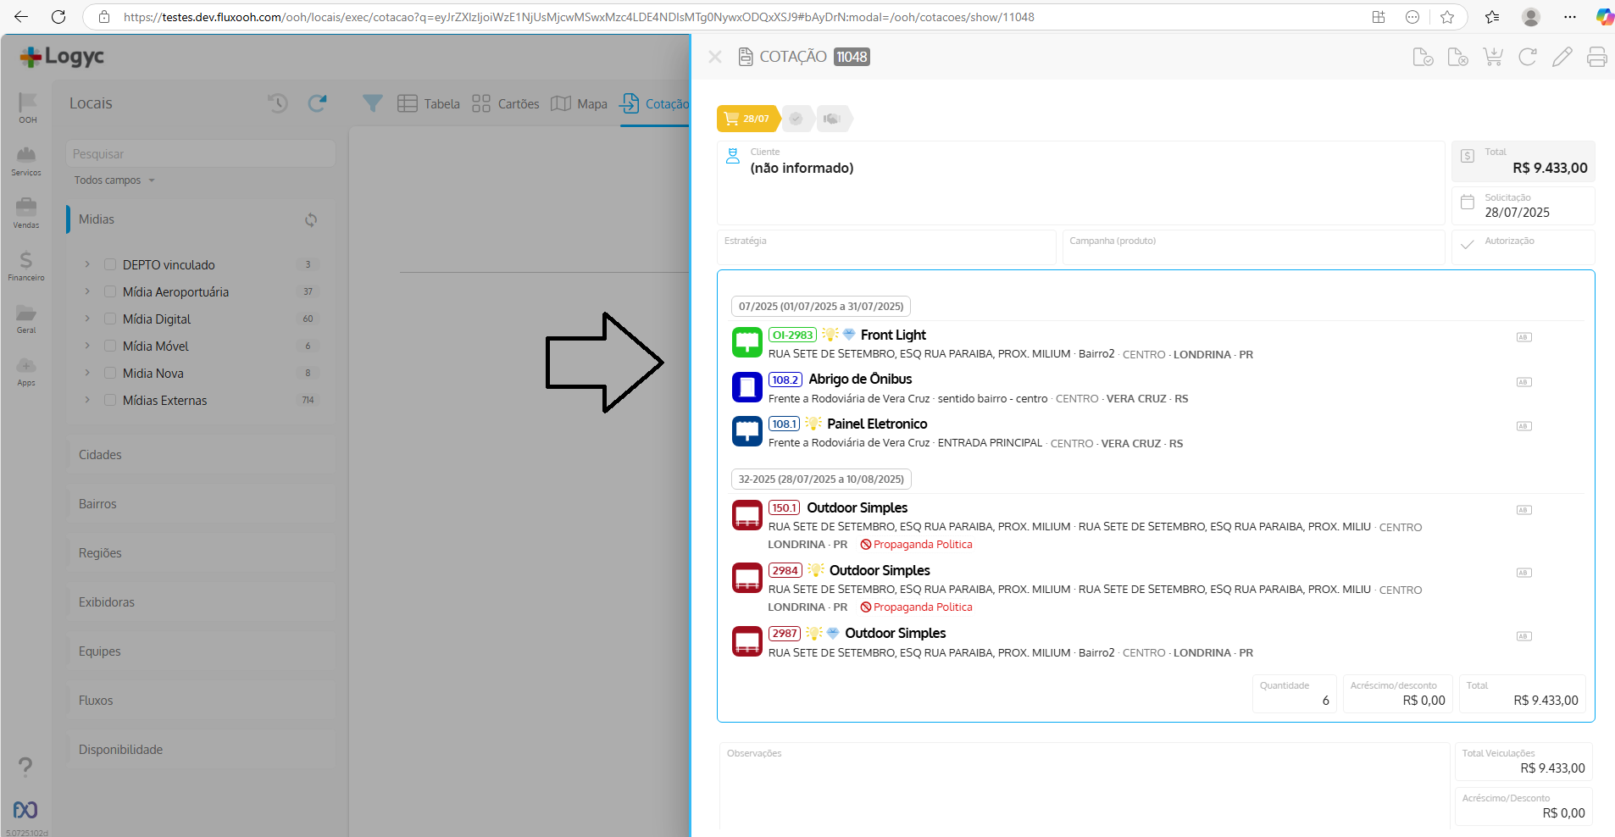Open the Cidades filter section

click(x=100, y=455)
